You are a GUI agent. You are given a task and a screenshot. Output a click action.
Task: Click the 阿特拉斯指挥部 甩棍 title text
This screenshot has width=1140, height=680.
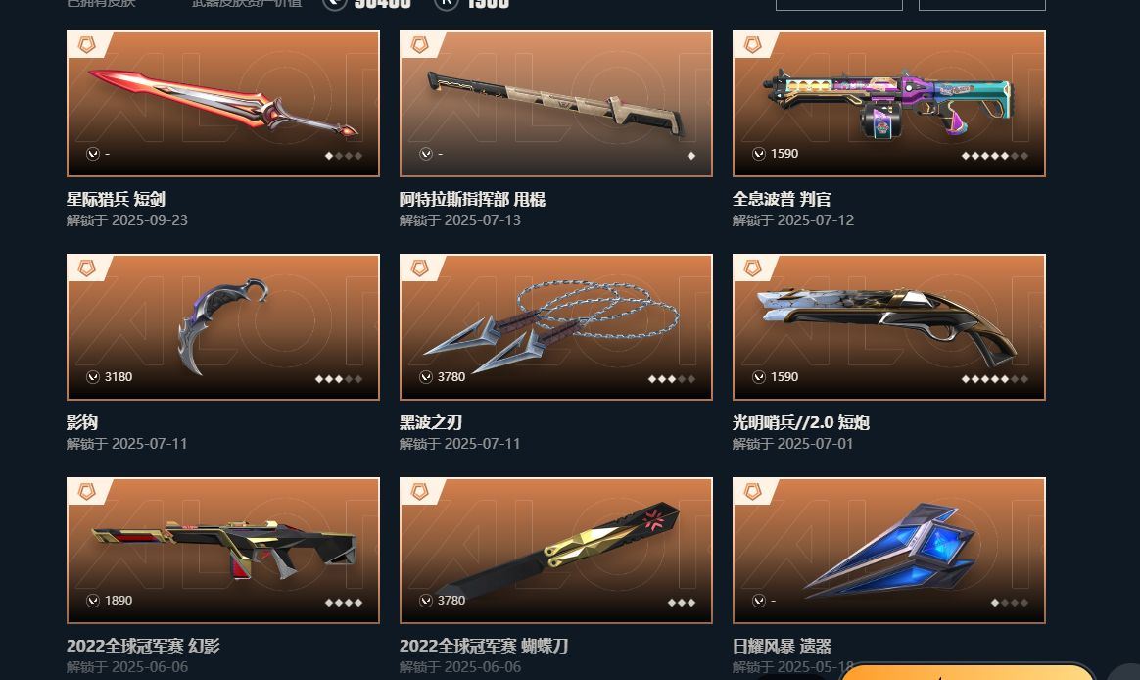[473, 199]
